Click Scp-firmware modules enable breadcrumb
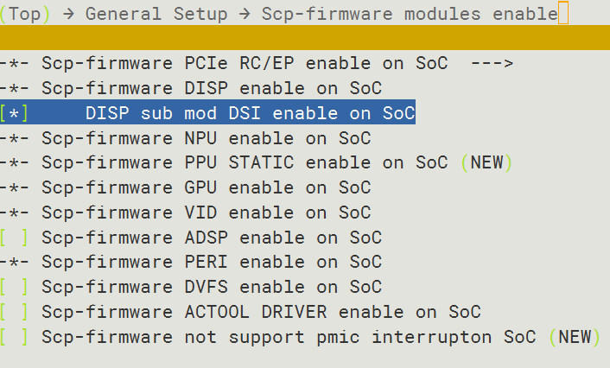This screenshot has width=610, height=368. [410, 14]
